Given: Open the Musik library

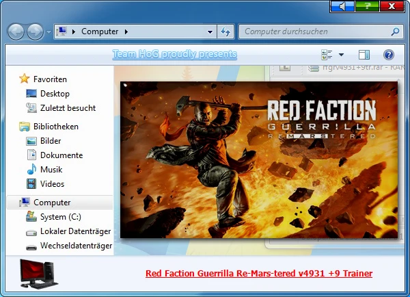Looking at the screenshot, I should [x=51, y=170].
